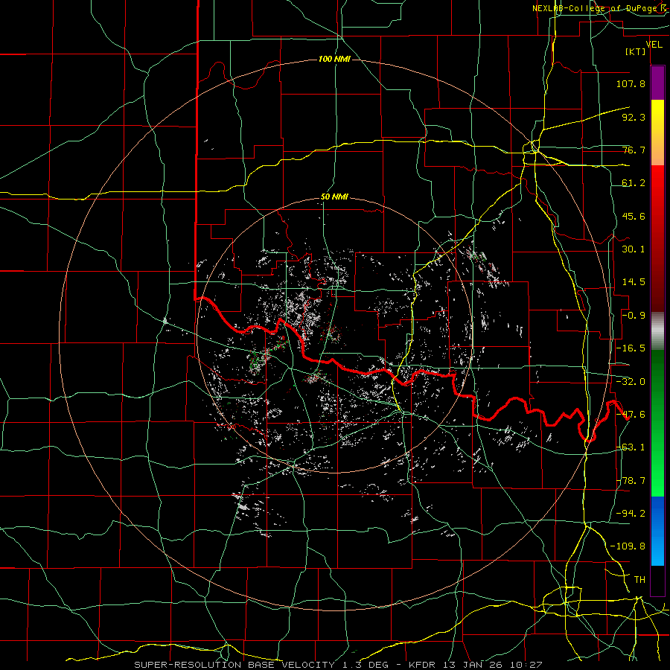This screenshot has height=670, width=670.
Task: Click the 76.7 value on the velocity scale
Action: [634, 150]
